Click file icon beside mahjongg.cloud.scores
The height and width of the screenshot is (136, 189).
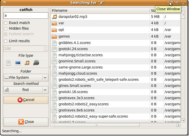tap(54, 74)
